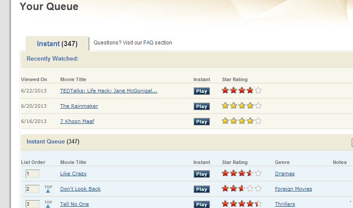Image resolution: width=353 pixels, height=208 pixels.
Task: Play Don't Look Back from the queue
Action: tap(202, 189)
